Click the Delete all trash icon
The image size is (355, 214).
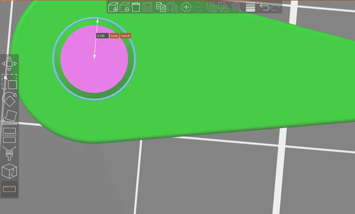[x=136, y=7]
